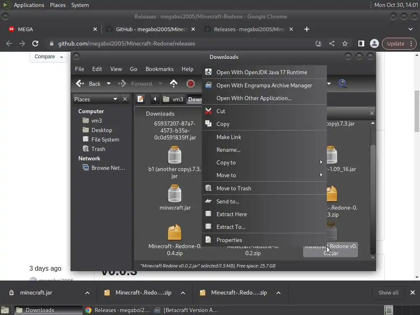Click vm3 path bar button

coord(173,99)
